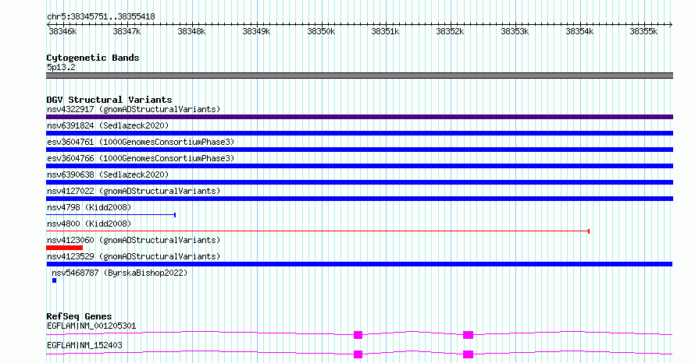Image resolution: width=695 pixels, height=363 pixels.
Task: Click the 38353k ruler tick label
Action: tap(515, 32)
